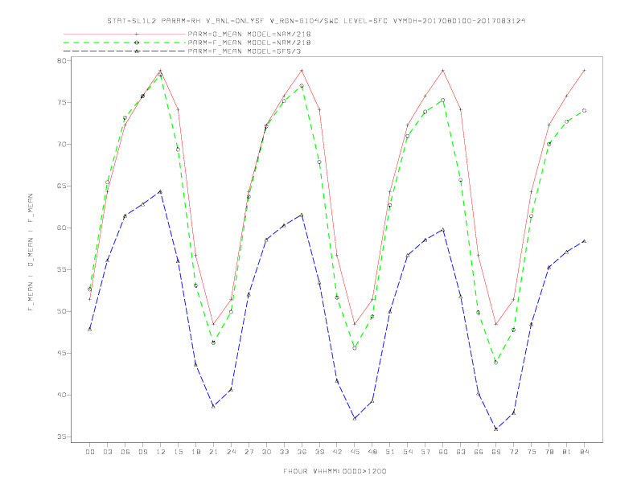This screenshot has height=492, width=637.
Task: Click x-axis forecast hour label 75
Action: 532,452
